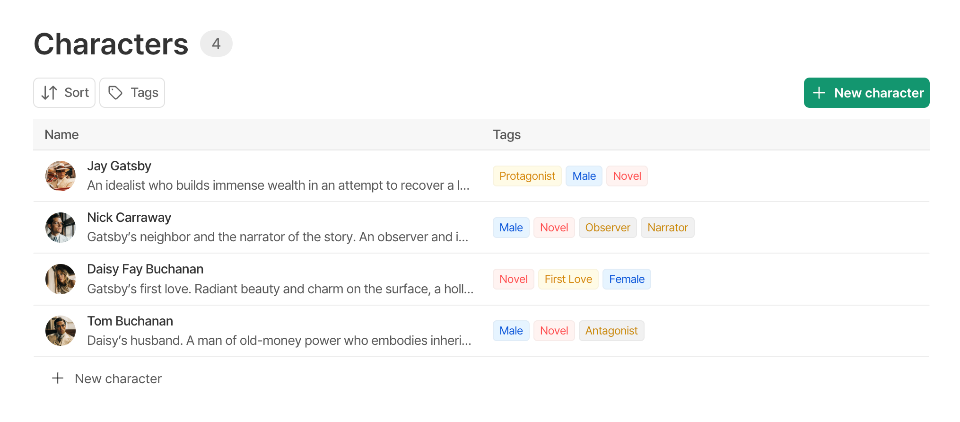This screenshot has width=960, height=422.
Task: Create a new character with green button
Action: coord(866,93)
